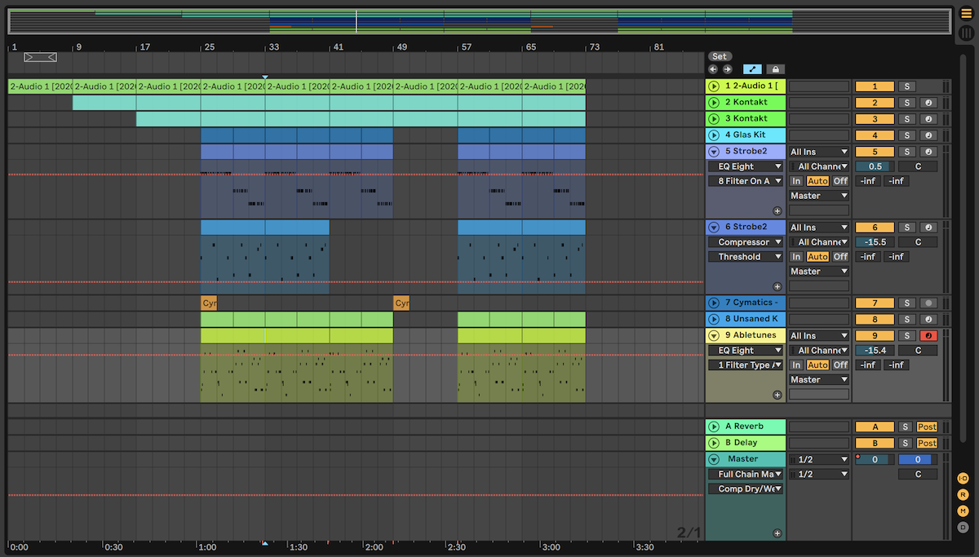The width and height of the screenshot is (979, 557).
Task: Open the Threshold parameter dropdown on 6 Strobe2
Action: coord(745,257)
